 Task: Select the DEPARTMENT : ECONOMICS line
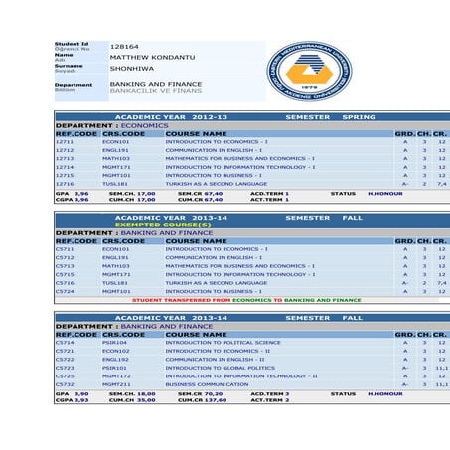point(112,125)
